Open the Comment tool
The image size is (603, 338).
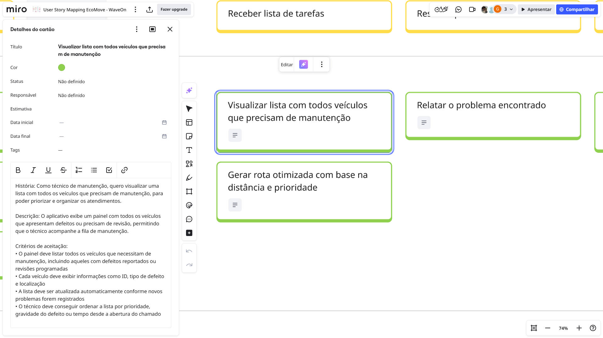(x=189, y=219)
